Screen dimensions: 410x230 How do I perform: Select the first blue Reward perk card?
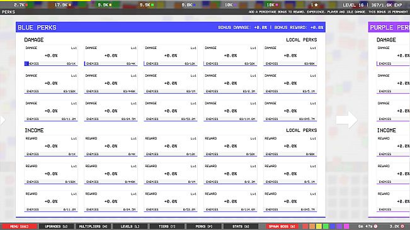pyautogui.click(x=51, y=146)
